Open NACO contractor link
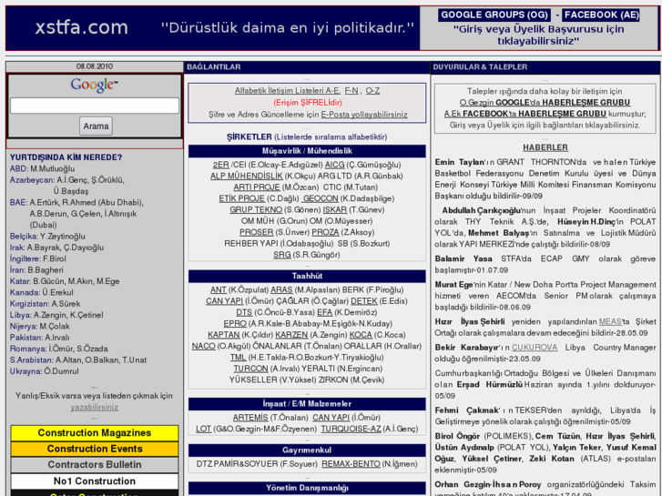 pyautogui.click(x=203, y=347)
